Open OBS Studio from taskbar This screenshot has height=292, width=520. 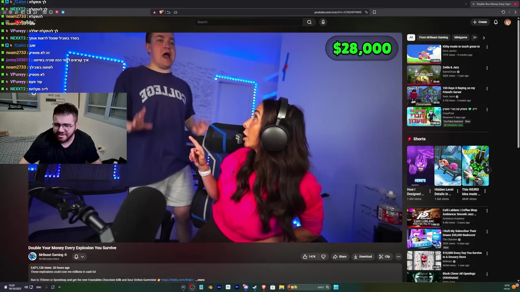[x=192, y=287]
